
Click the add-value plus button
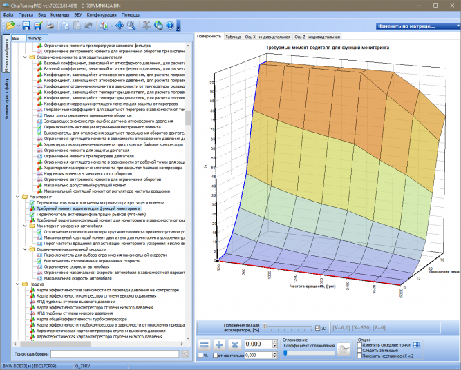point(219,344)
